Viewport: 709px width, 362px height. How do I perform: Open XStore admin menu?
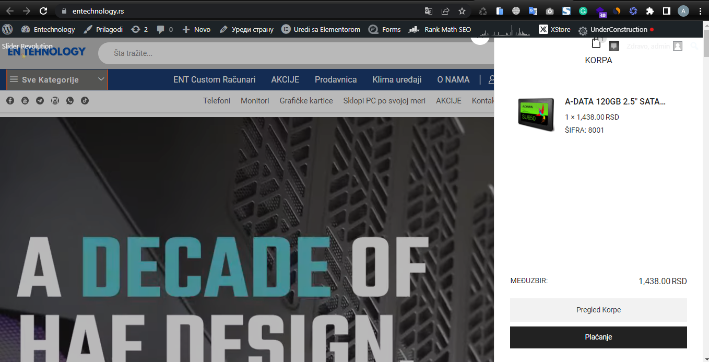(x=555, y=29)
